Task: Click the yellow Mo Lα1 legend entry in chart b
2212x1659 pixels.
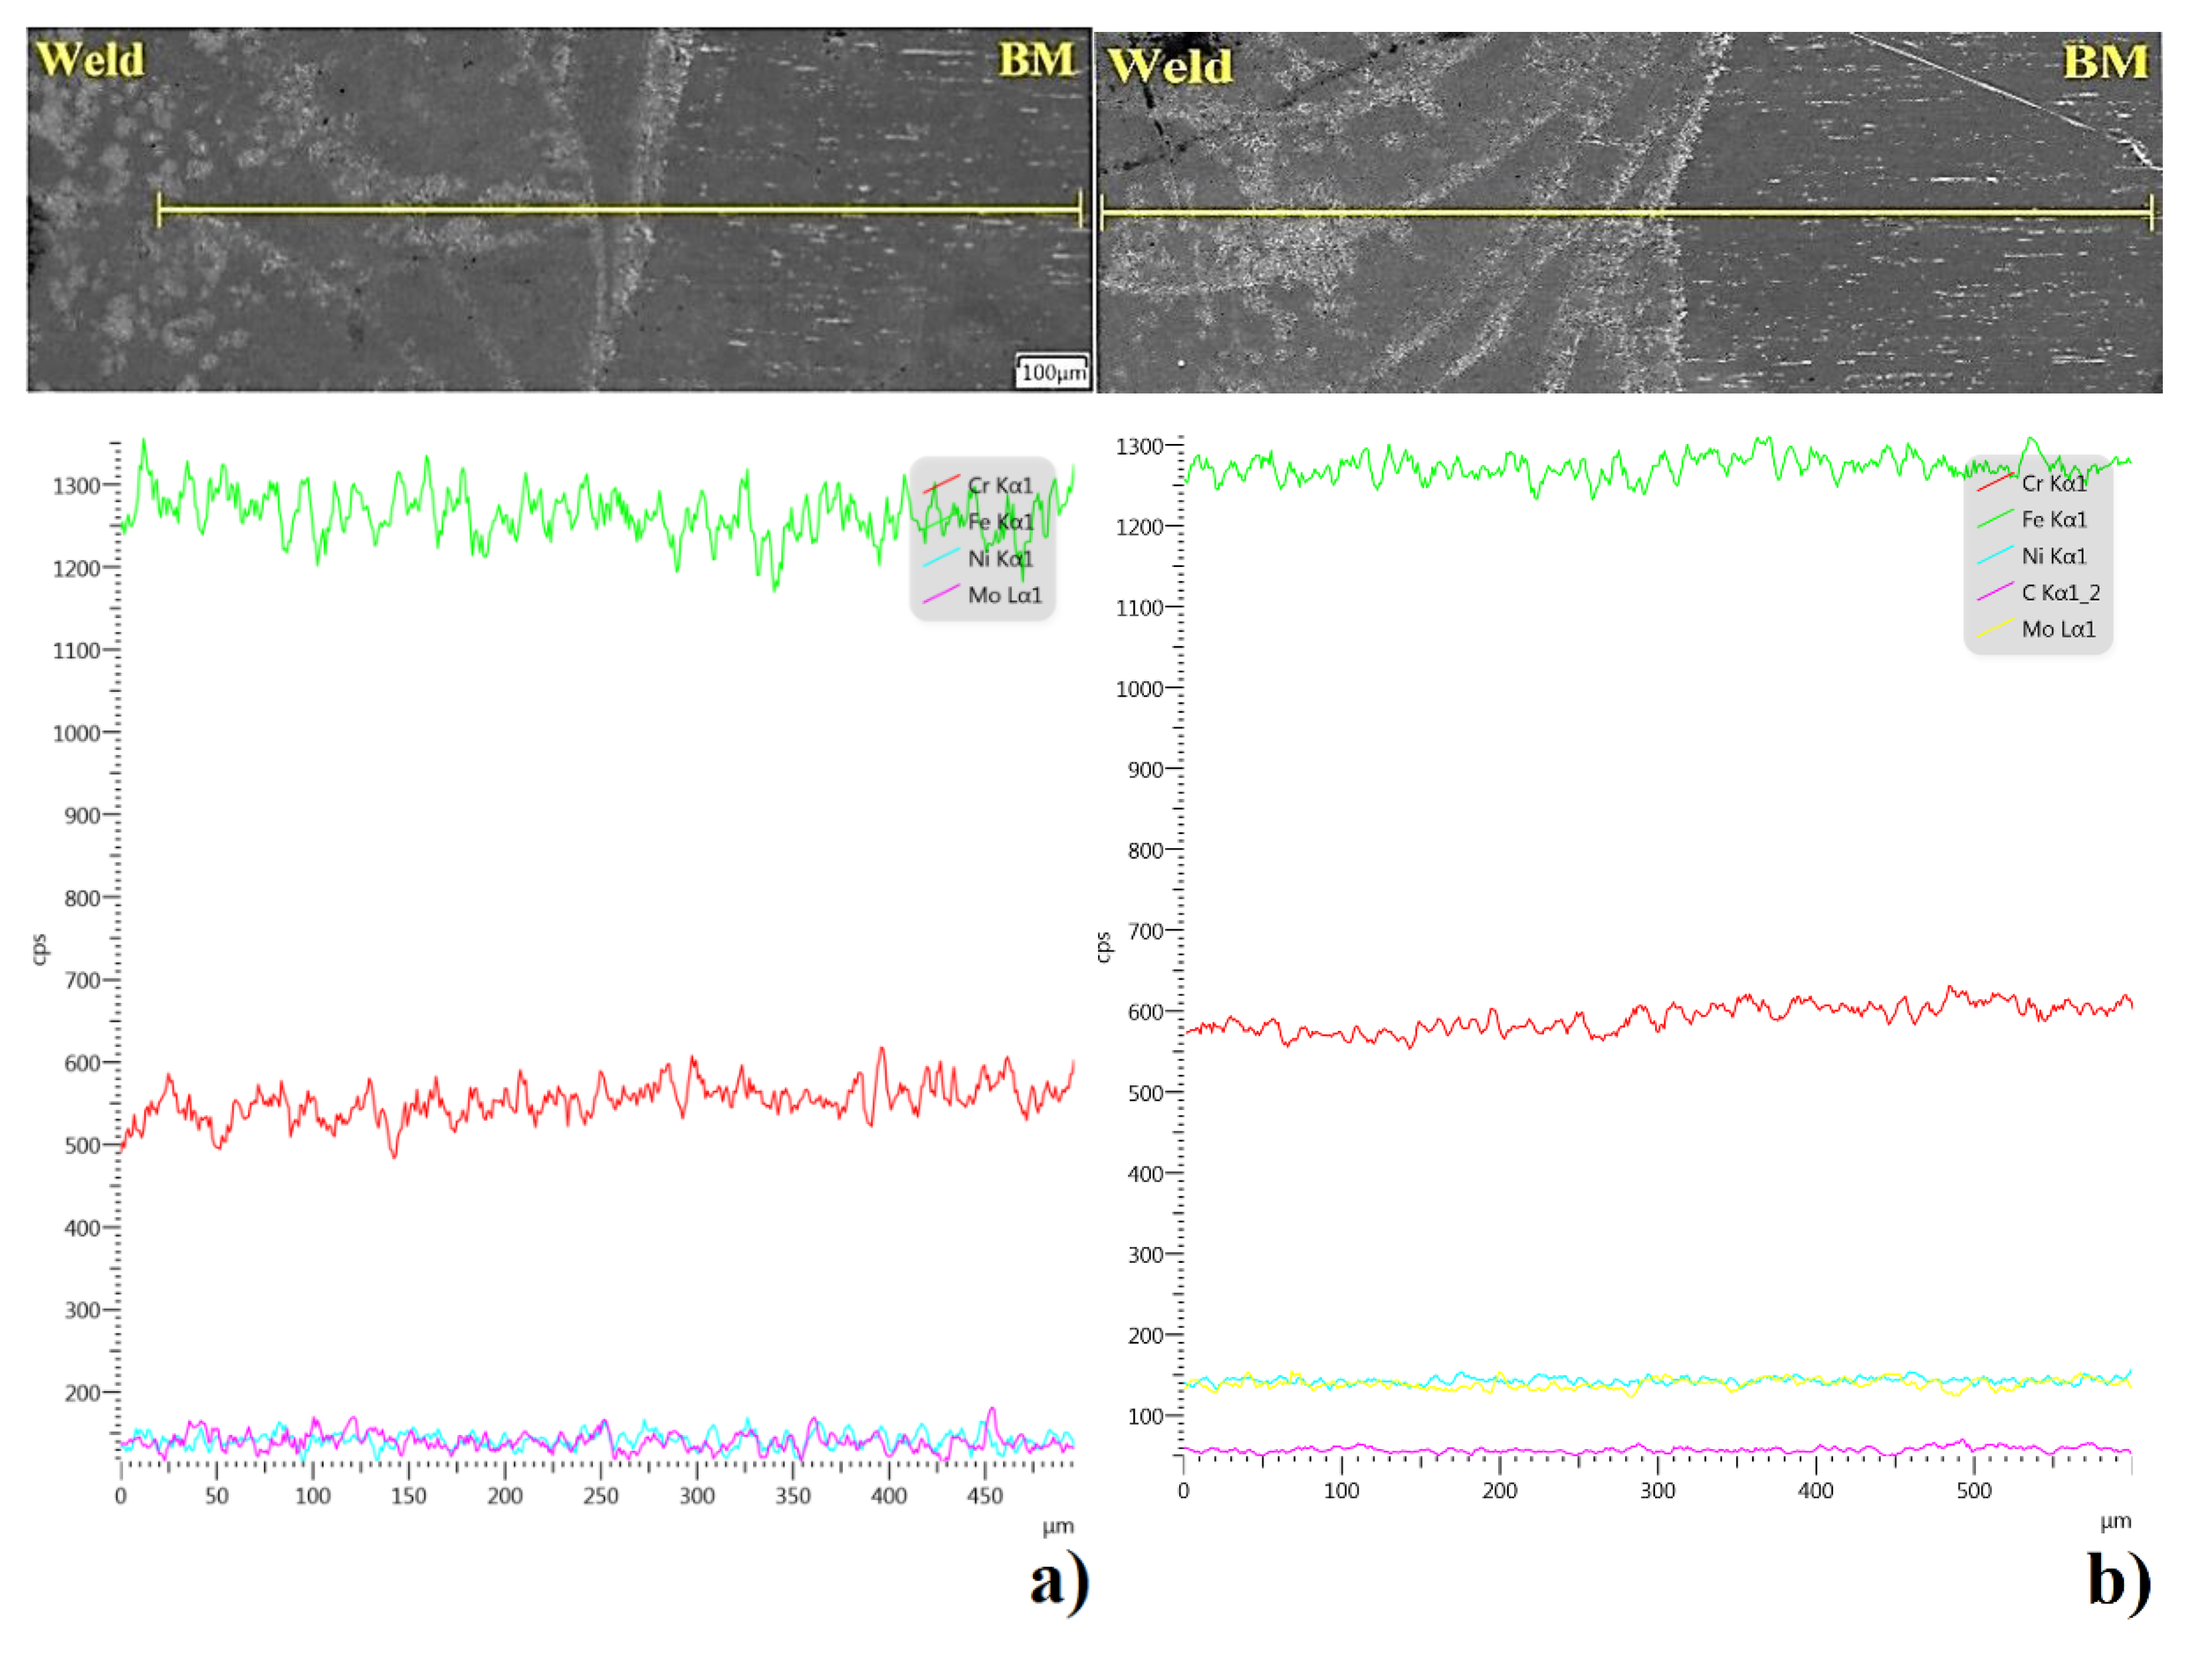Action: (x=2057, y=630)
